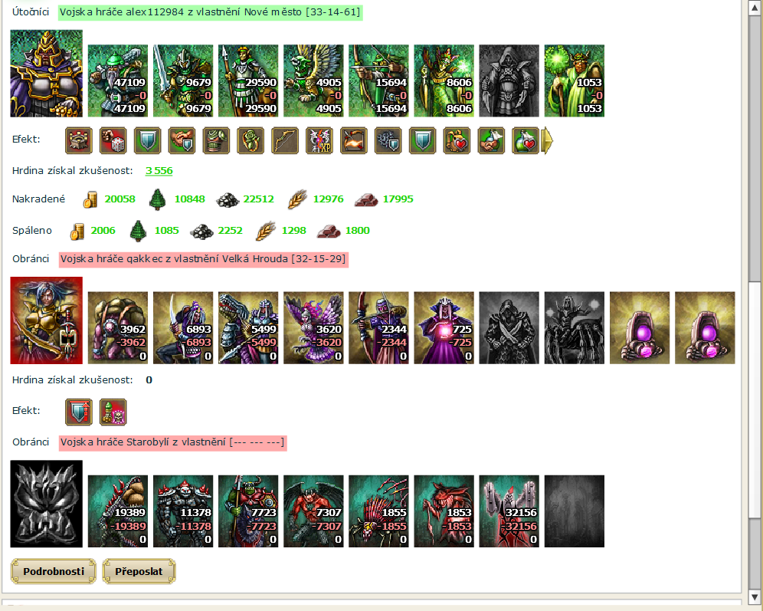Click the bow effect icon

point(285,141)
